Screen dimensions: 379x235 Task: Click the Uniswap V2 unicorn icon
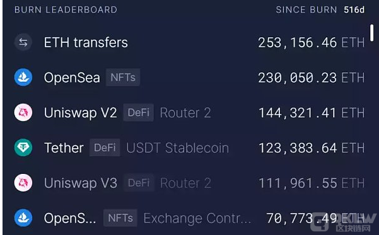[23, 113]
